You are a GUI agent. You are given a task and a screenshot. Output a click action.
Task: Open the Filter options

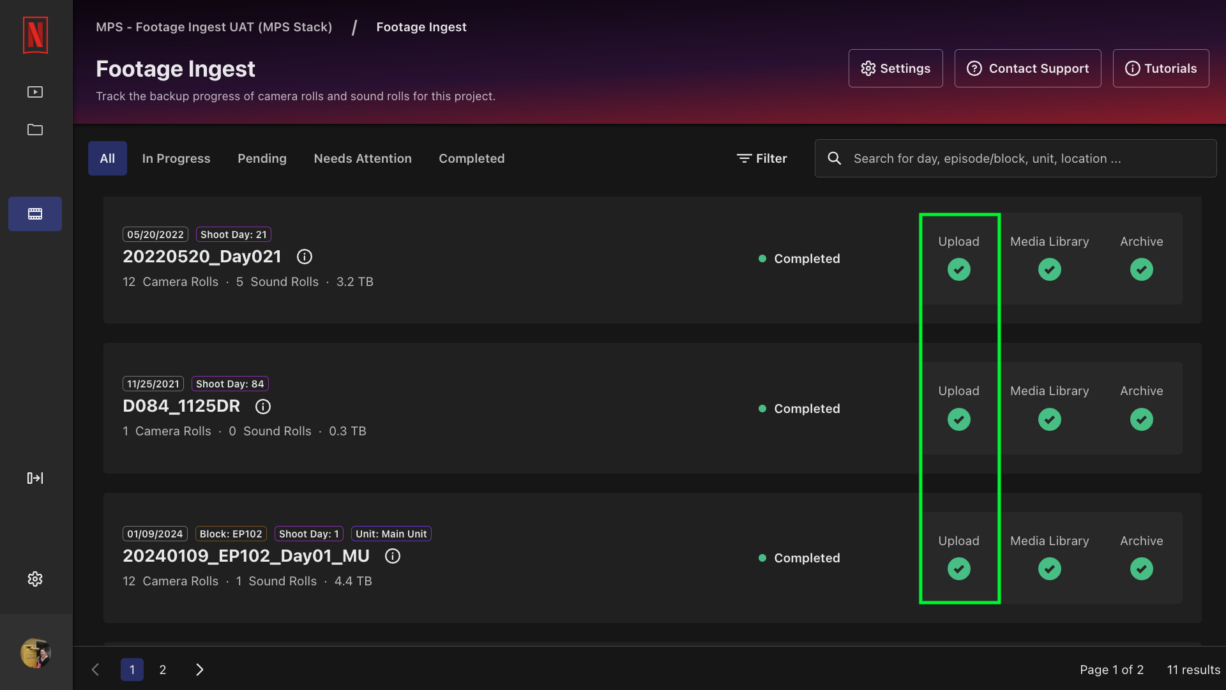762,158
